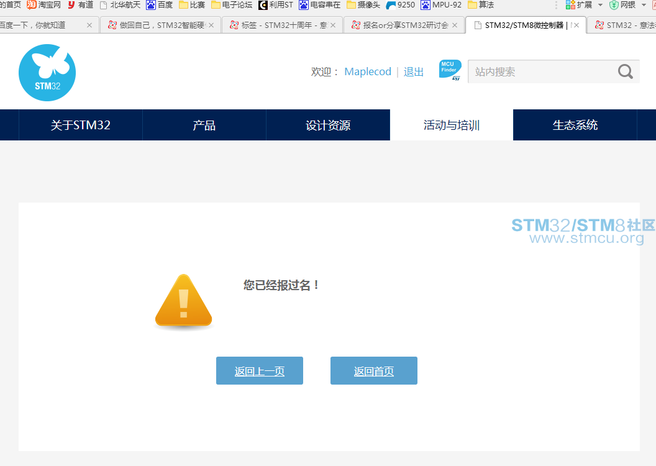Open the MPU-92 bookmark
Screen dimensions: 656x466
[441, 4]
